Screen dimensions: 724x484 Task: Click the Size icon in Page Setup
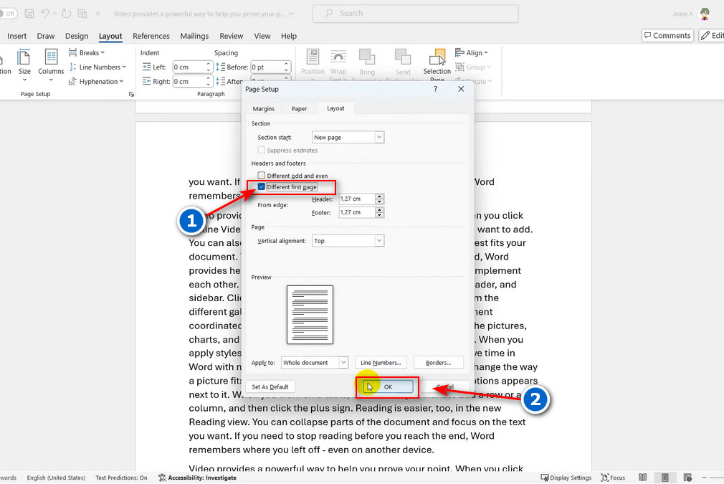click(24, 59)
